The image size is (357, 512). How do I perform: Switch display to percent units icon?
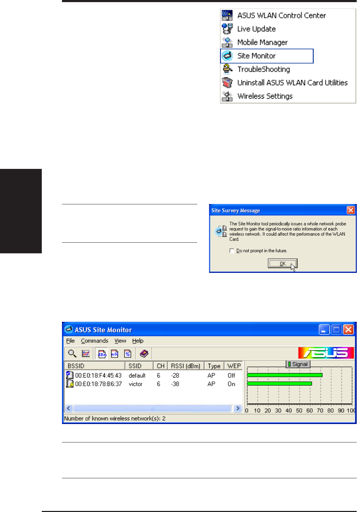click(x=128, y=353)
